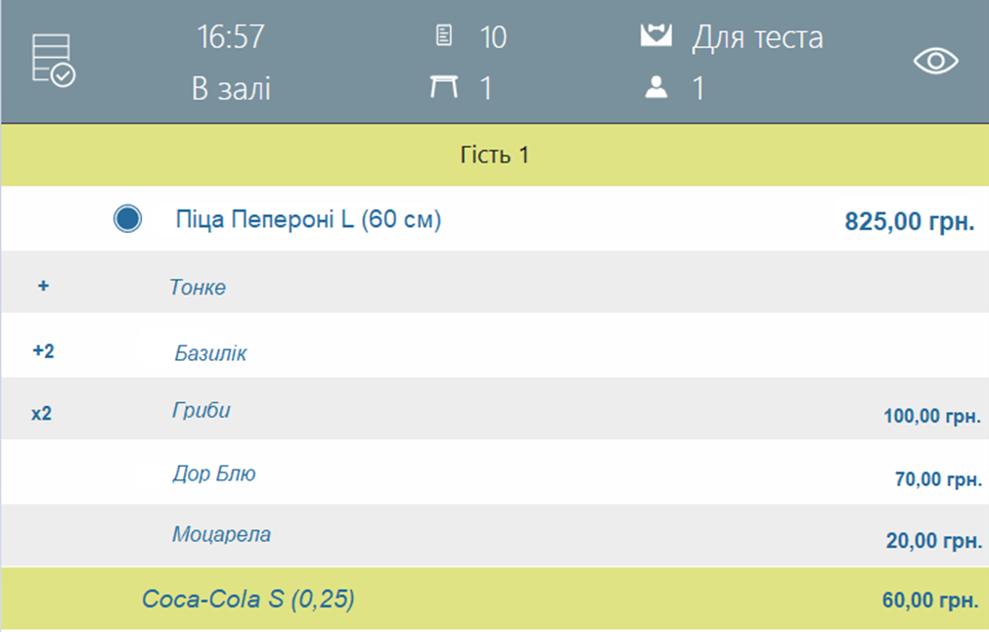
Task: Select the Гриби modifier row
Action: pos(495,409)
